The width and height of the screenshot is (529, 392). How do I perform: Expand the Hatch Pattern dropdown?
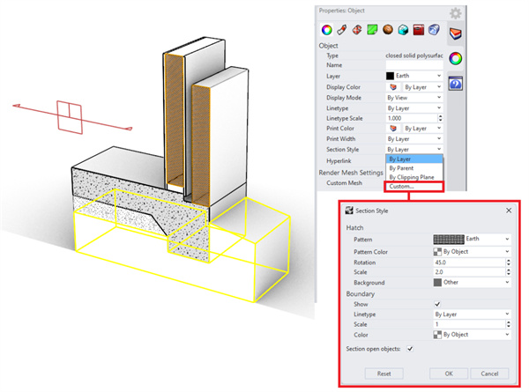click(471, 239)
